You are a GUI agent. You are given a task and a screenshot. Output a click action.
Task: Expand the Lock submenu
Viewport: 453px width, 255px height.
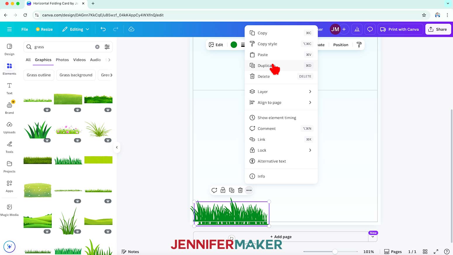click(x=281, y=150)
